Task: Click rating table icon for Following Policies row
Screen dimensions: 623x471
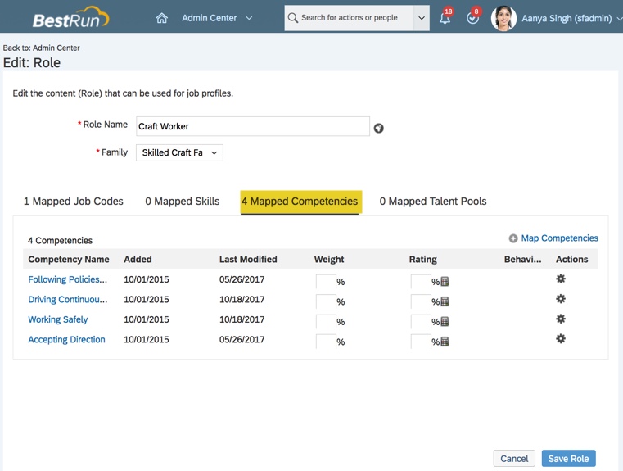Action: tap(445, 282)
